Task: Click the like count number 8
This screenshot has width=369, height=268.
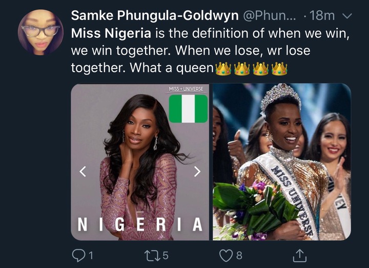Action: pos(239,254)
